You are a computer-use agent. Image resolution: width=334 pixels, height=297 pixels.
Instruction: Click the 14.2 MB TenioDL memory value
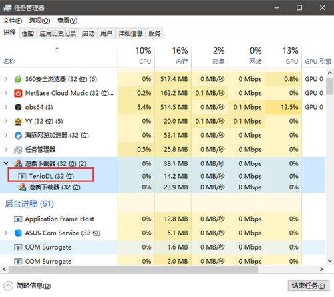pos(176,176)
